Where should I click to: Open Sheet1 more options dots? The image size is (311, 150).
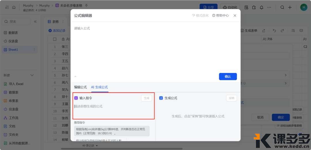34,50
